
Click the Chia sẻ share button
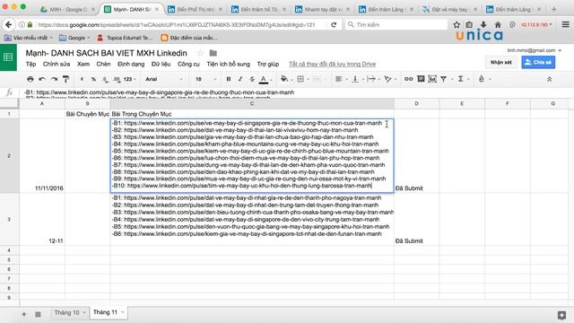(x=538, y=62)
